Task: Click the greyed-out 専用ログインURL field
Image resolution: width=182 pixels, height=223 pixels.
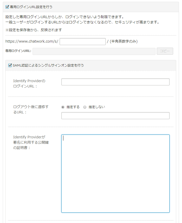Action: (94, 51)
